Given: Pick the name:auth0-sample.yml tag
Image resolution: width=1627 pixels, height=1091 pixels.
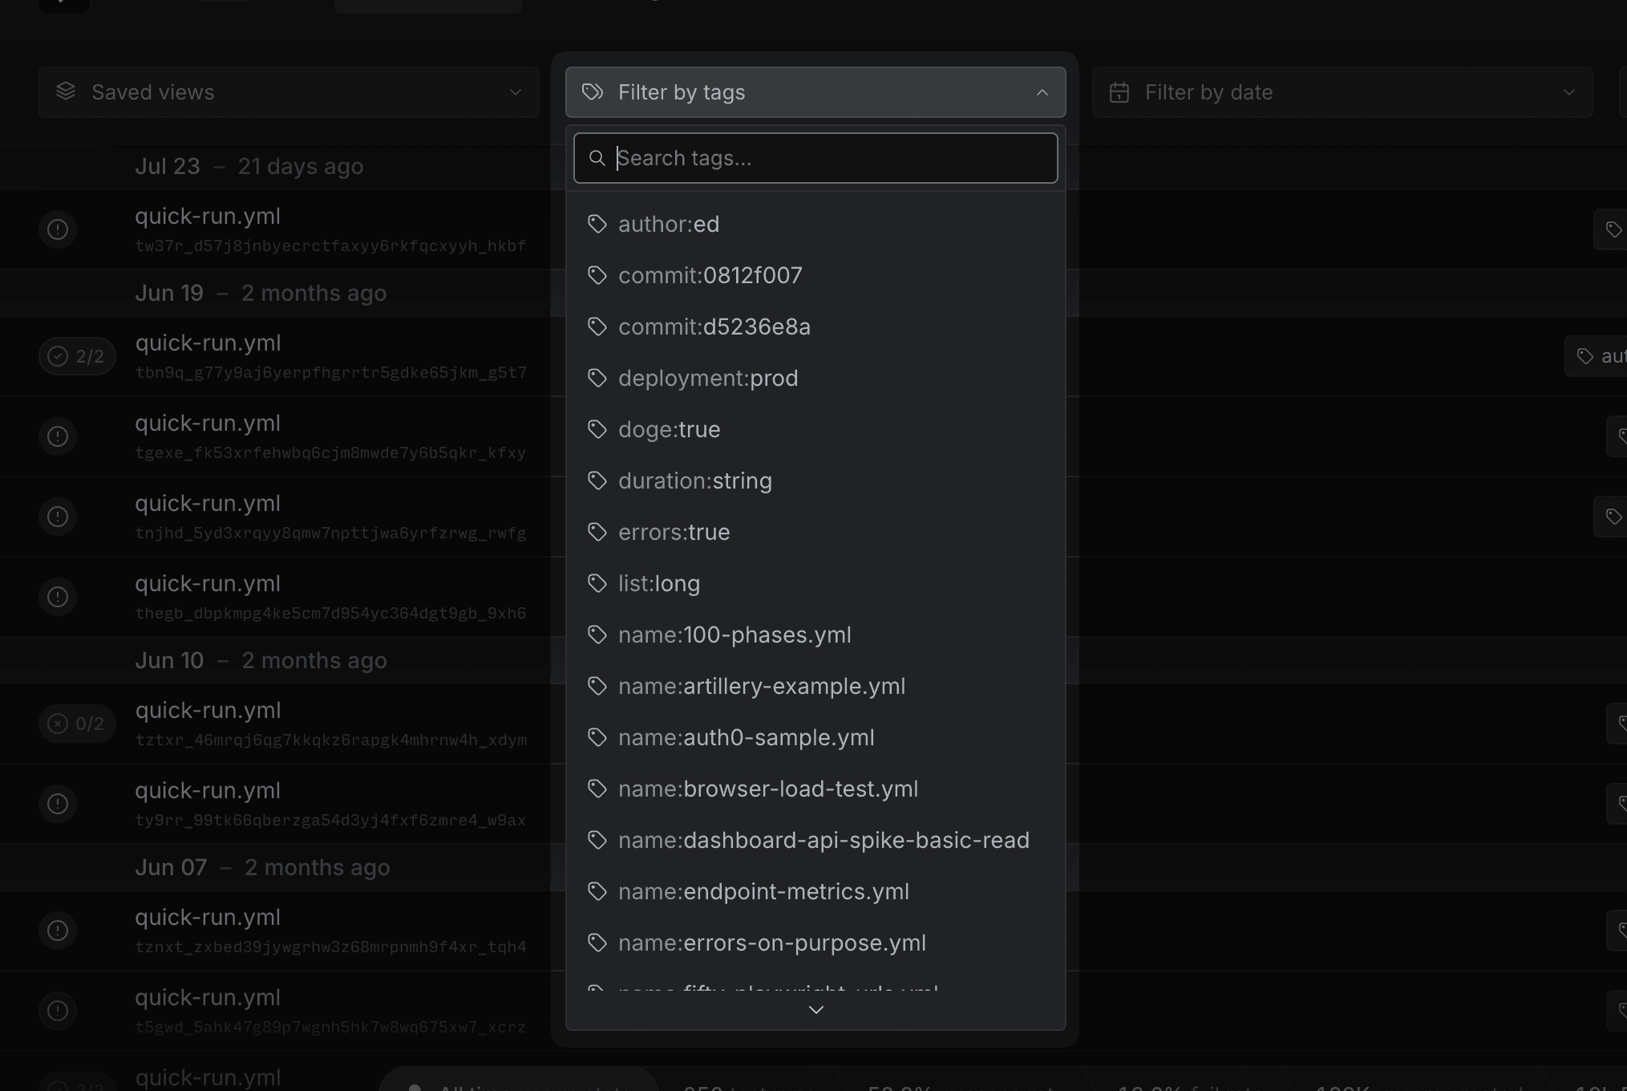Looking at the screenshot, I should tap(816, 737).
